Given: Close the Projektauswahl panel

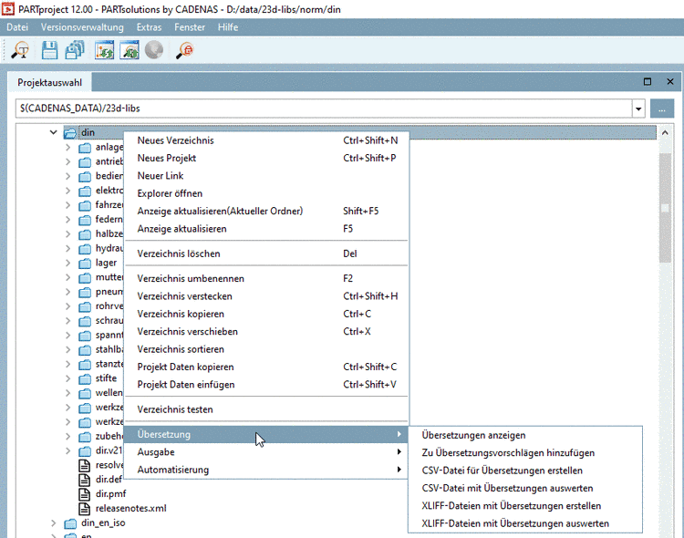Looking at the screenshot, I should click(x=670, y=81).
